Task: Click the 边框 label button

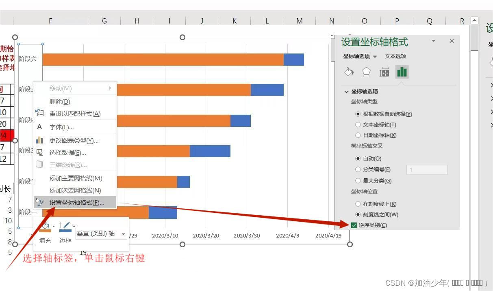Action: (65, 240)
